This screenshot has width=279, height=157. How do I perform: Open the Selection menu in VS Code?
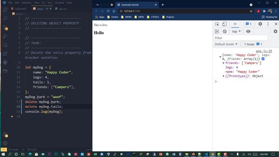pyautogui.click(x=27, y=3)
